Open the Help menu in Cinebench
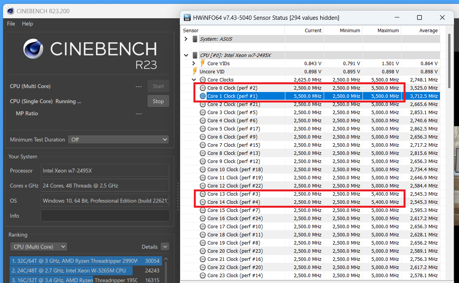The image size is (459, 283). coord(28,24)
